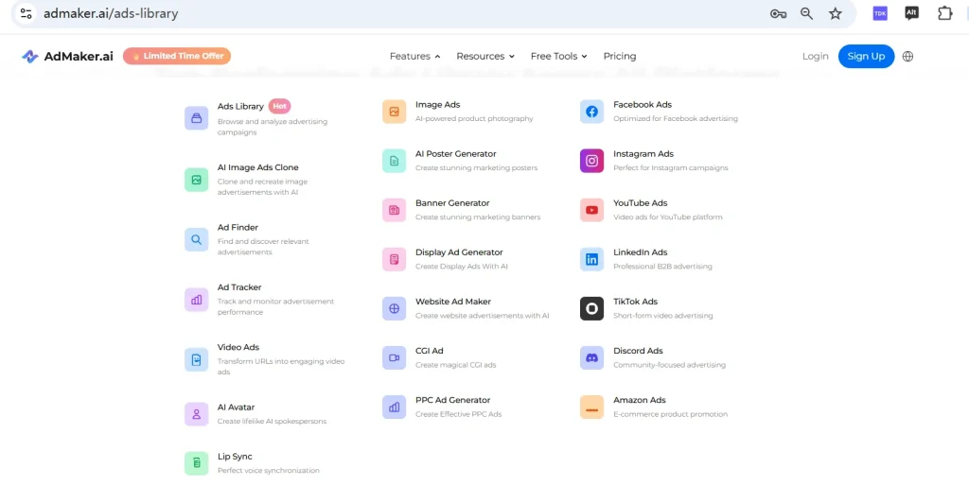Viewport: 969px width, 486px height.
Task: Click the Login link
Action: coord(815,56)
